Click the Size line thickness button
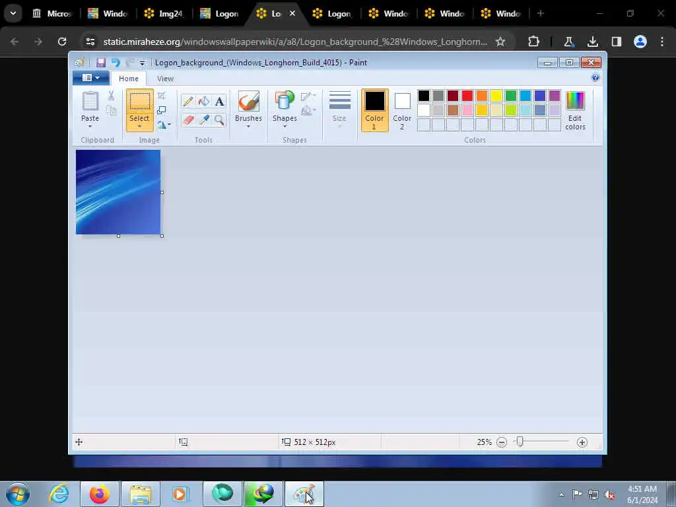 (x=339, y=110)
